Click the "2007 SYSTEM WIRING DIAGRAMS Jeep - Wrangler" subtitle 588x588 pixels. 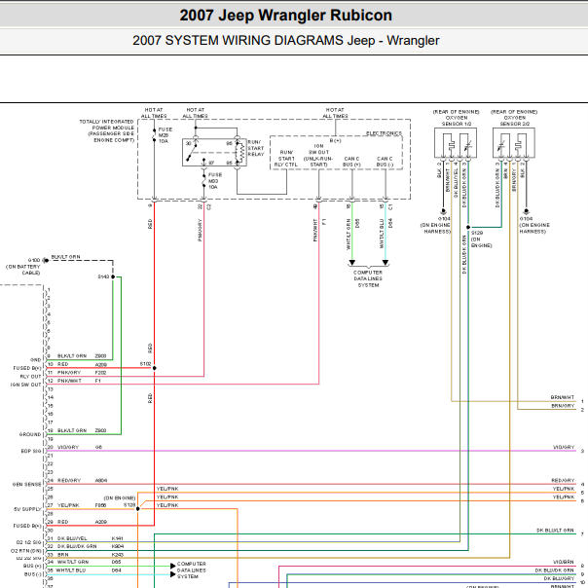(286, 41)
